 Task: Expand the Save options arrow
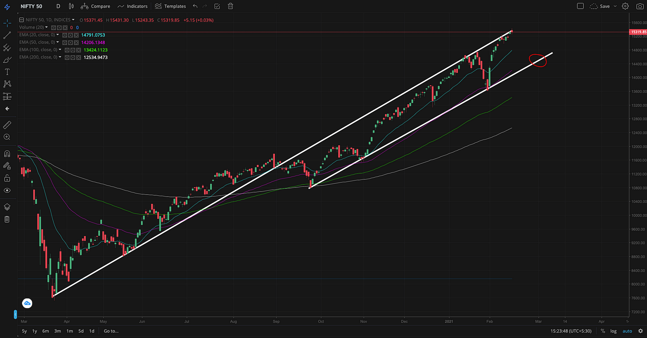[614, 6]
